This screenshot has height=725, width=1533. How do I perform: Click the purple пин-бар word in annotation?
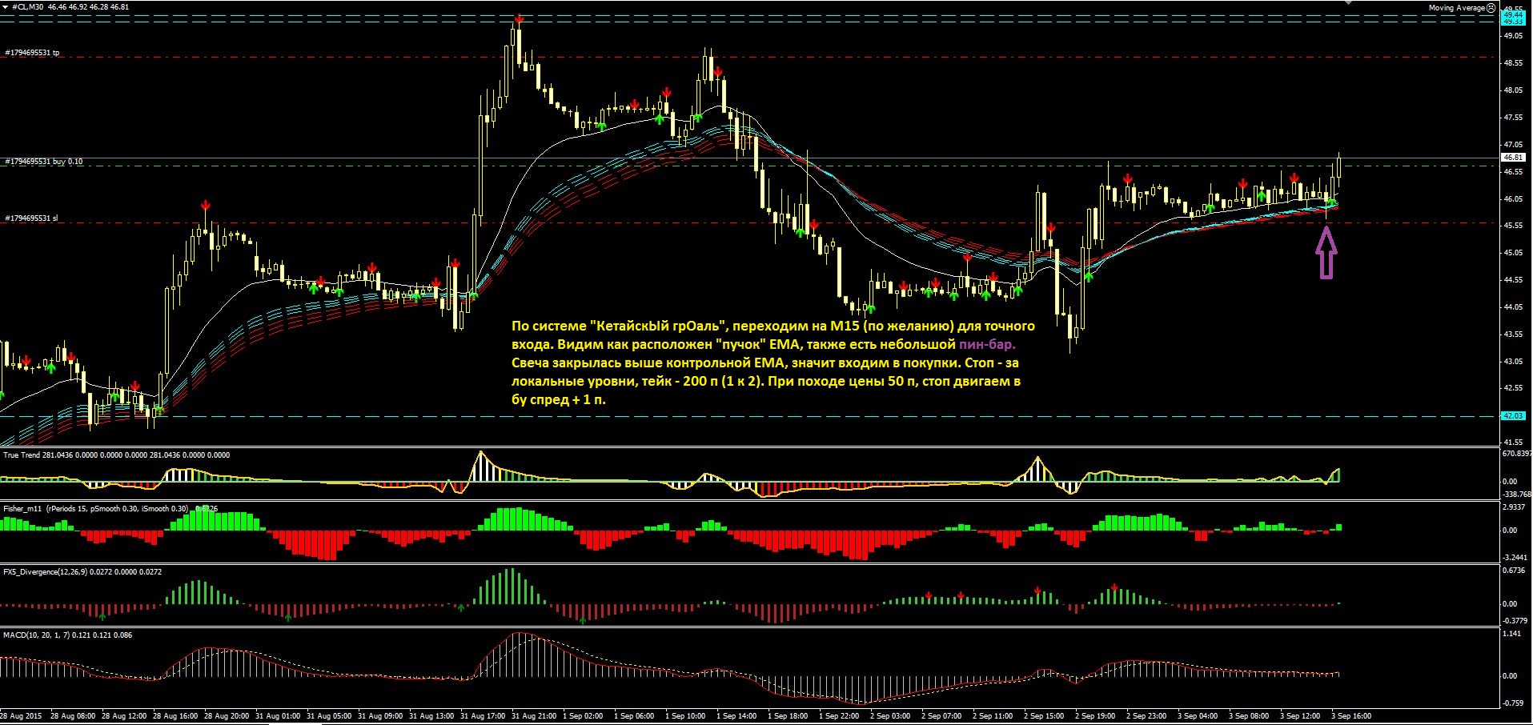click(x=987, y=345)
